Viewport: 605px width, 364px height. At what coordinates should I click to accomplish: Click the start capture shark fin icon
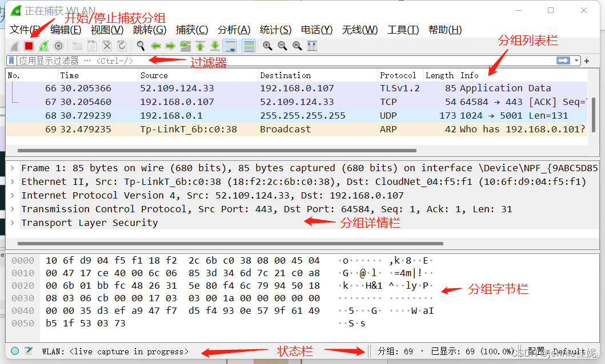click(x=15, y=46)
